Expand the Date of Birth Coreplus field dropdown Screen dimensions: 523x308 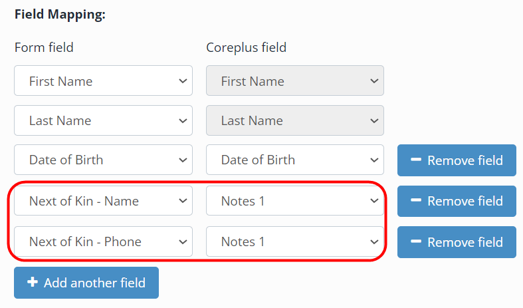tap(295, 160)
